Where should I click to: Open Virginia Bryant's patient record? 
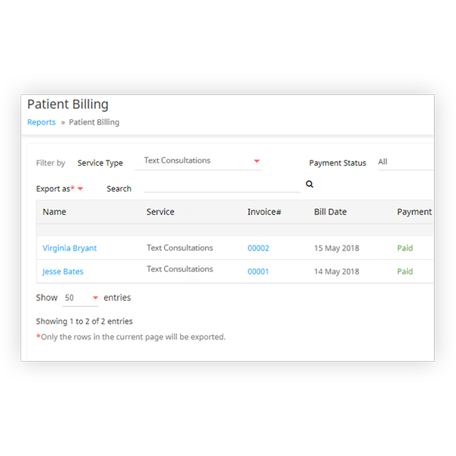[x=69, y=249]
